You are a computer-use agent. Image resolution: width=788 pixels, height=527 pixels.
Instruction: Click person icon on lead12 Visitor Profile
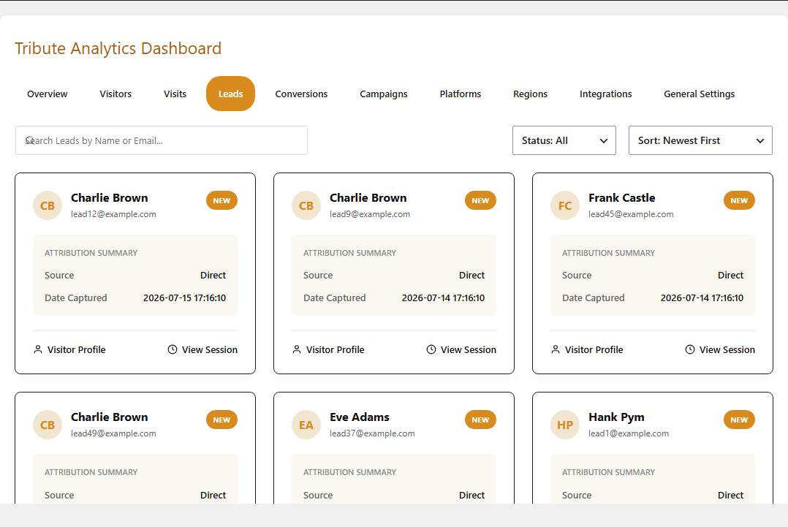(38, 349)
